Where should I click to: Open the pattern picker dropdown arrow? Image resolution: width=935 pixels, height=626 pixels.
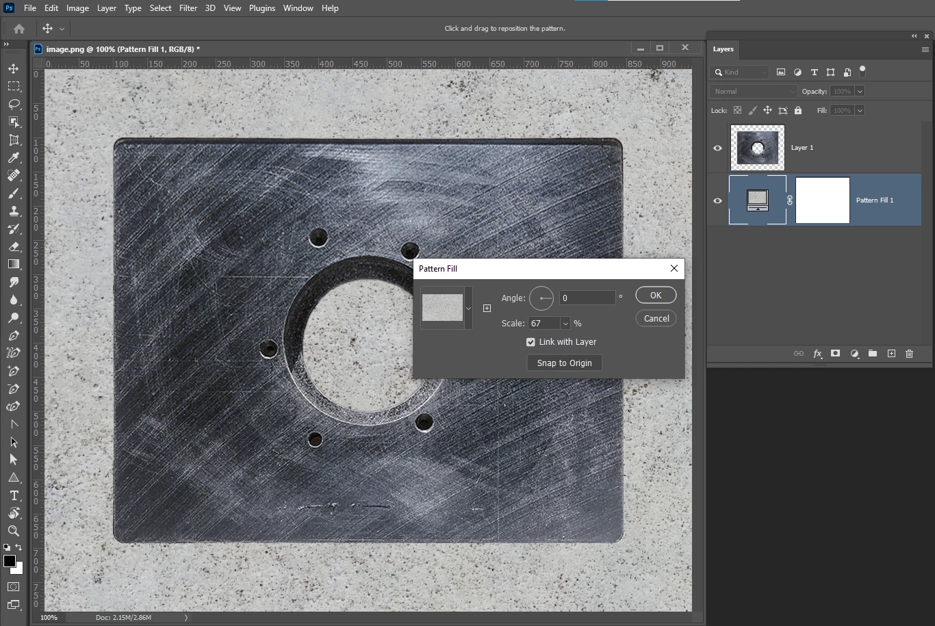click(x=468, y=309)
